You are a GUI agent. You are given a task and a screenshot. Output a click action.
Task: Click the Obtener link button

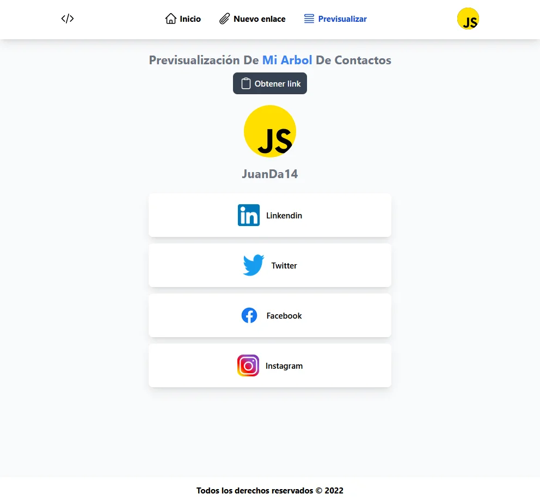pyautogui.click(x=270, y=83)
